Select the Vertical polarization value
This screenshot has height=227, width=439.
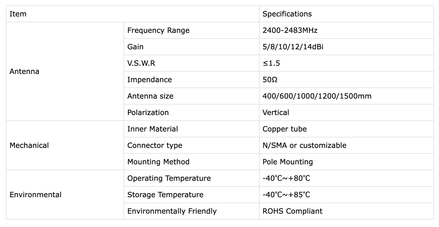tap(276, 112)
